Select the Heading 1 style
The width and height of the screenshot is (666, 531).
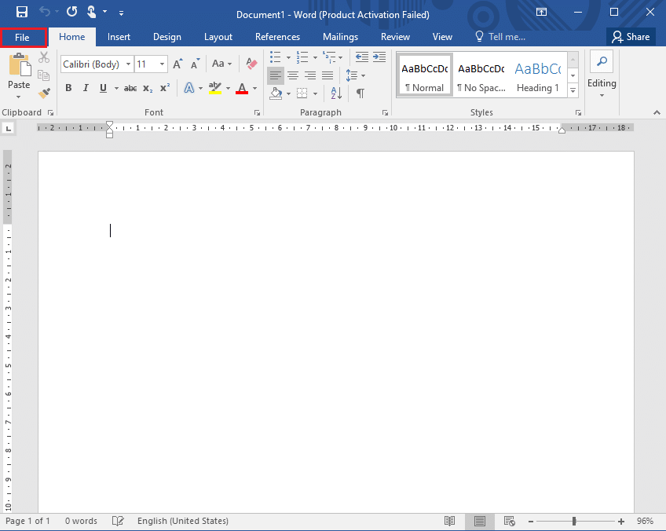pyautogui.click(x=537, y=76)
